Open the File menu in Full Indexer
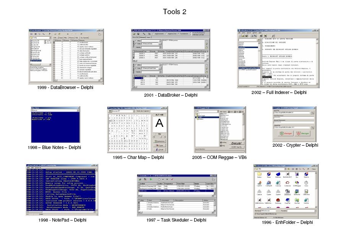Viewport: 344px width, 243px height. pos(240,33)
